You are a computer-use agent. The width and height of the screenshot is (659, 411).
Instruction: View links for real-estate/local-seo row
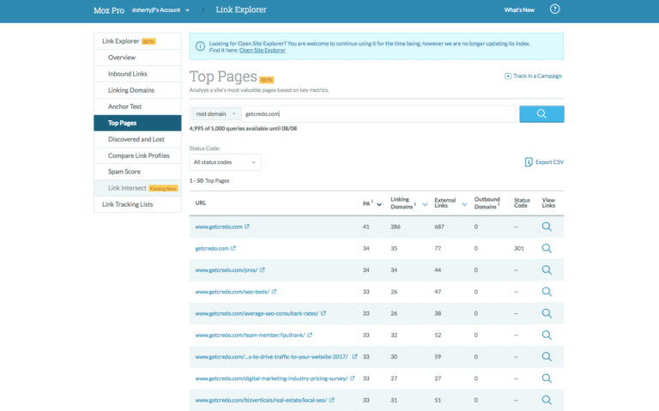point(547,400)
